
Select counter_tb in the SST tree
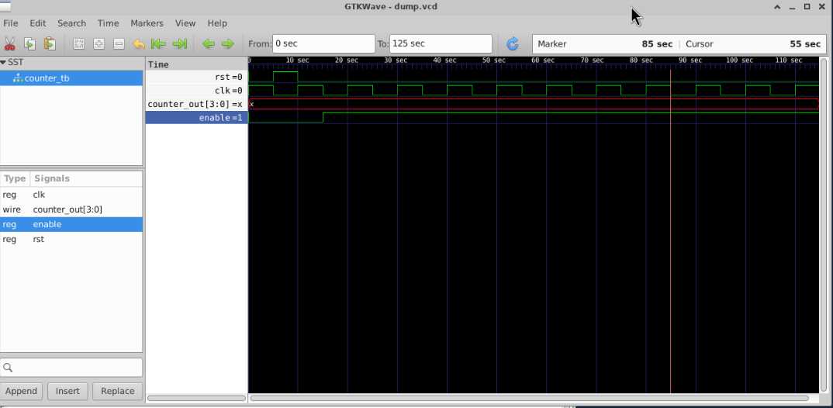point(47,78)
